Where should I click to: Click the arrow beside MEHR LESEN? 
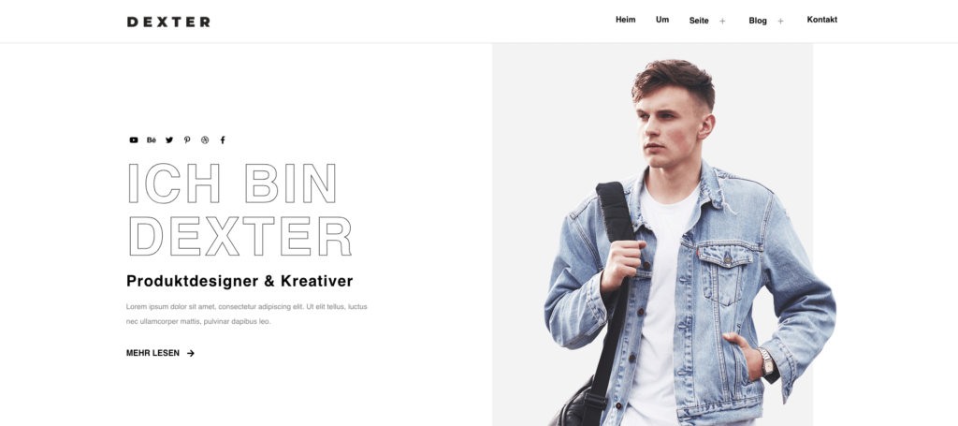[x=191, y=353]
